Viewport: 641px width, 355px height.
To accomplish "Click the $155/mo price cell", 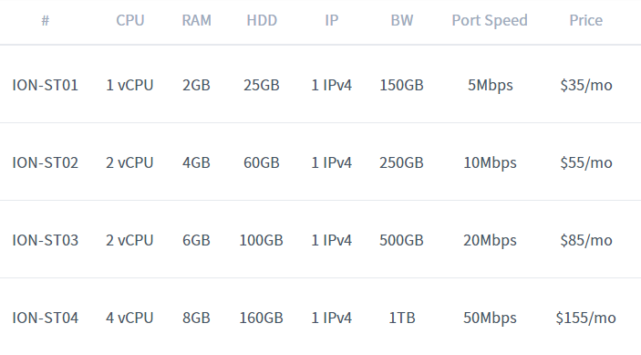I will [x=585, y=318].
